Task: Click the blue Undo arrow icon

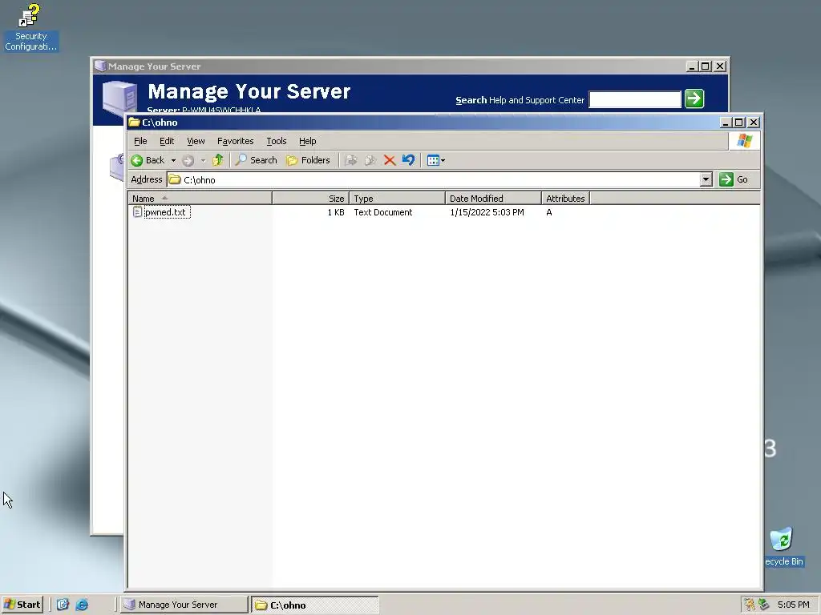Action: click(408, 160)
